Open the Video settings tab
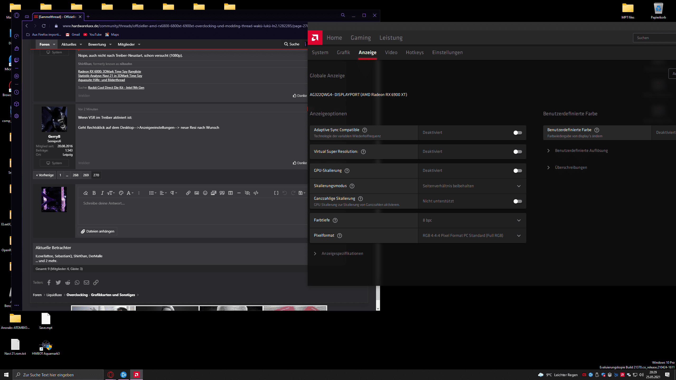676x380 pixels. click(391, 53)
